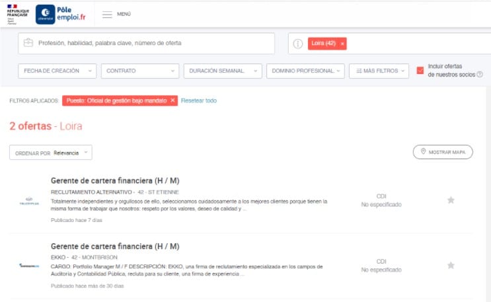Image resolution: width=491 pixels, height=302 pixels.
Task: Remove the Loira (42) location tag
Action: click(342, 44)
